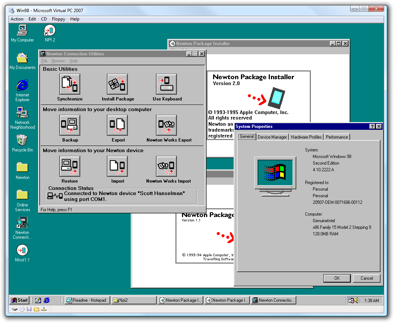Click the taskbar clock showing 1:38 AM
Image resolution: width=394 pixels, height=323 pixels.
(x=371, y=300)
